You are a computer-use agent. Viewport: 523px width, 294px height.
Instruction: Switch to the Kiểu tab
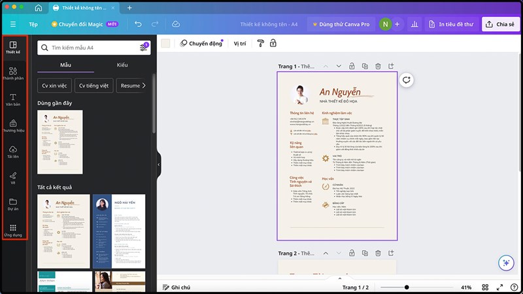pyautogui.click(x=122, y=65)
